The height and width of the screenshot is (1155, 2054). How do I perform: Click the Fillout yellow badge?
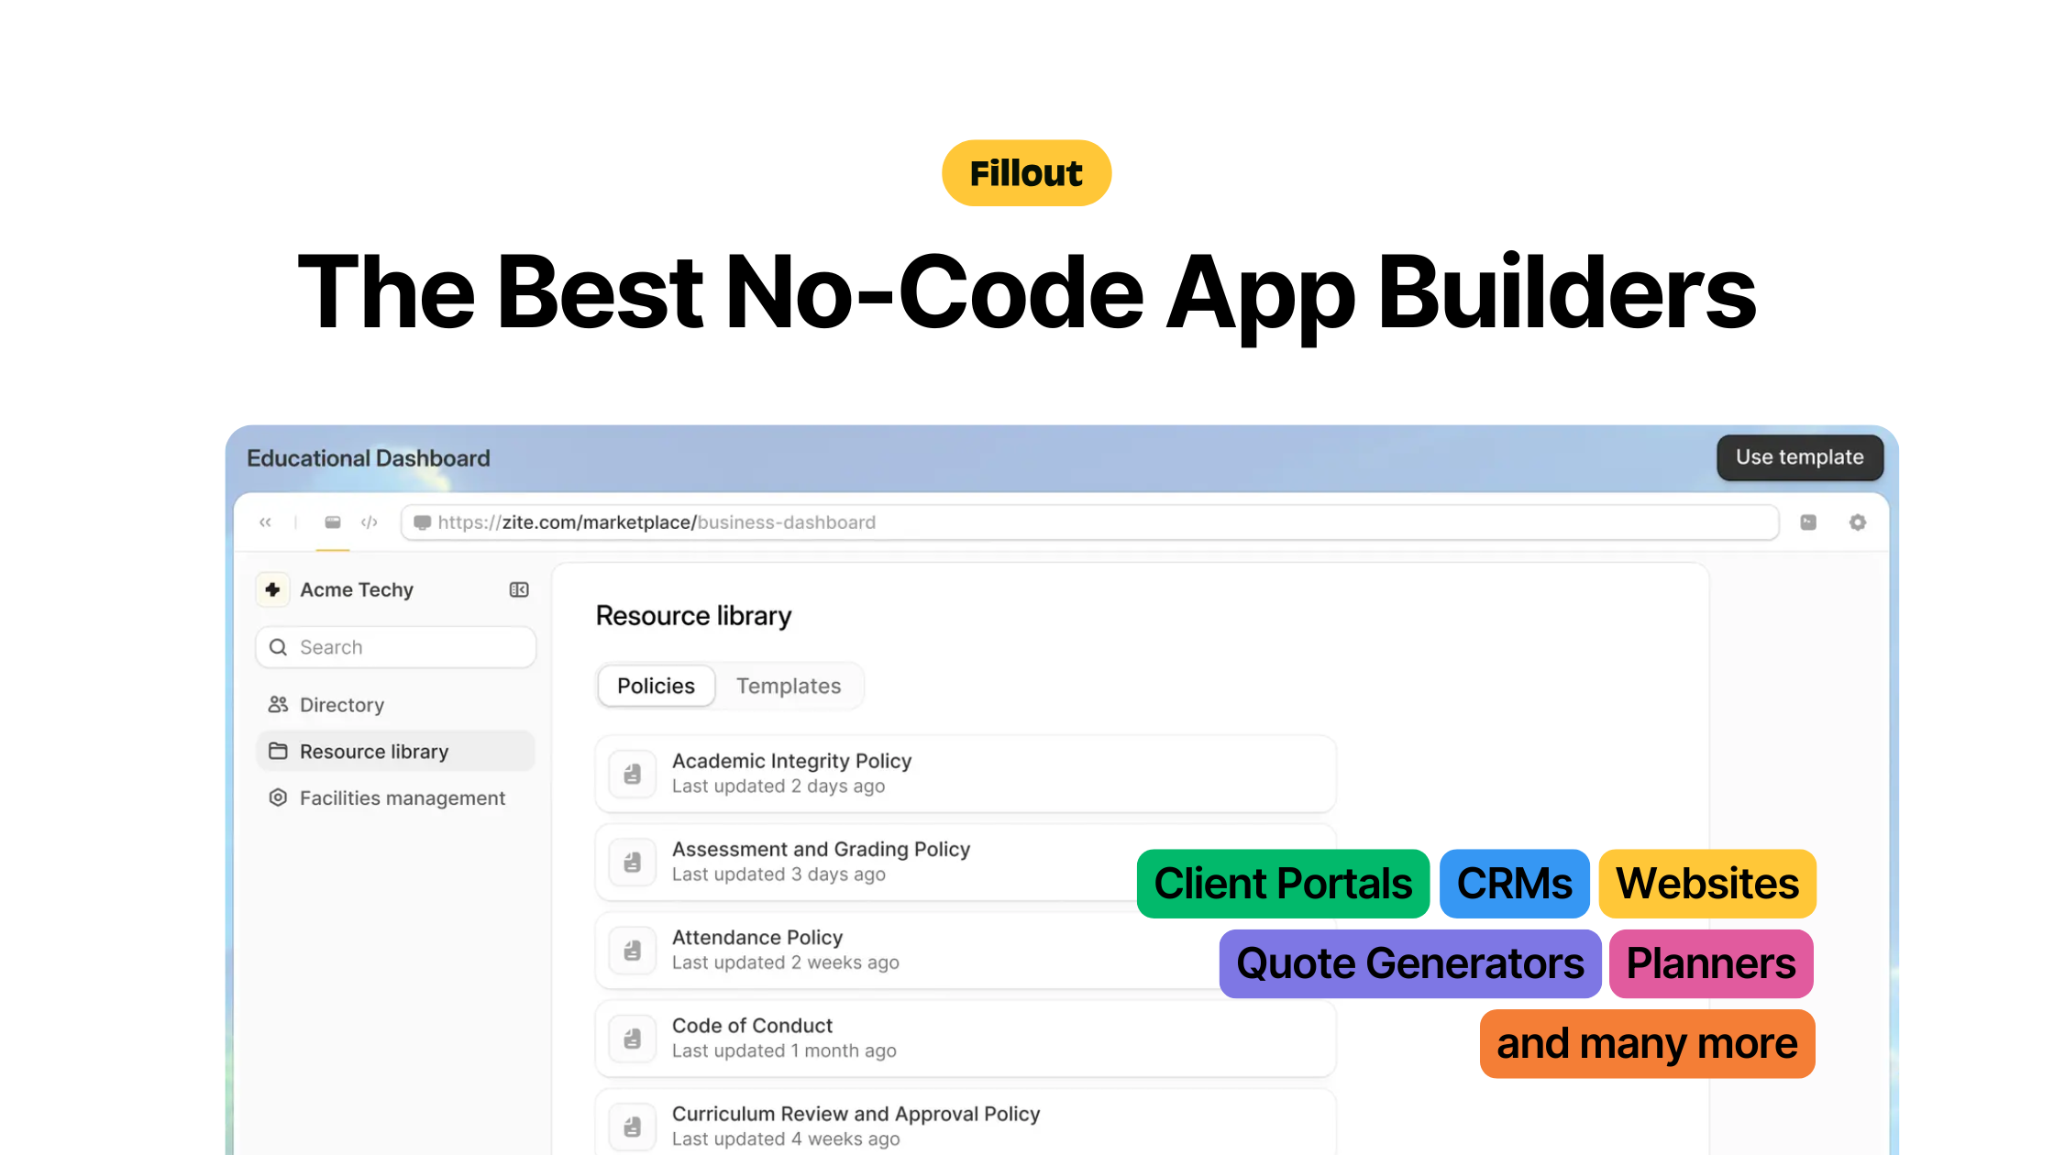(1026, 173)
